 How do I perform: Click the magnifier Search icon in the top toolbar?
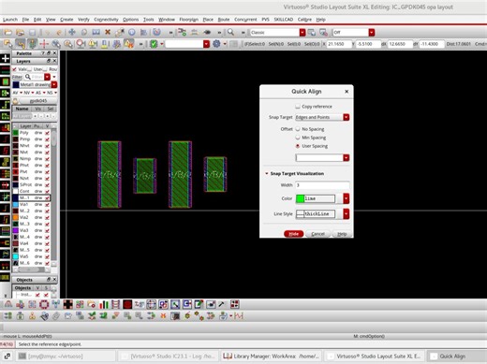[x=230, y=32]
